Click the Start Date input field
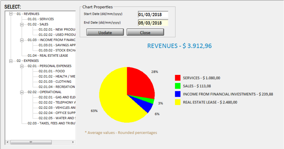The height and width of the screenshot is (149, 284). 153,15
